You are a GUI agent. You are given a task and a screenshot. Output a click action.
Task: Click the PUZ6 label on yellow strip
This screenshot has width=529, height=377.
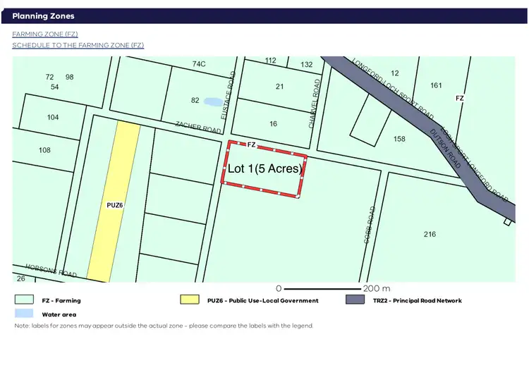coord(114,205)
